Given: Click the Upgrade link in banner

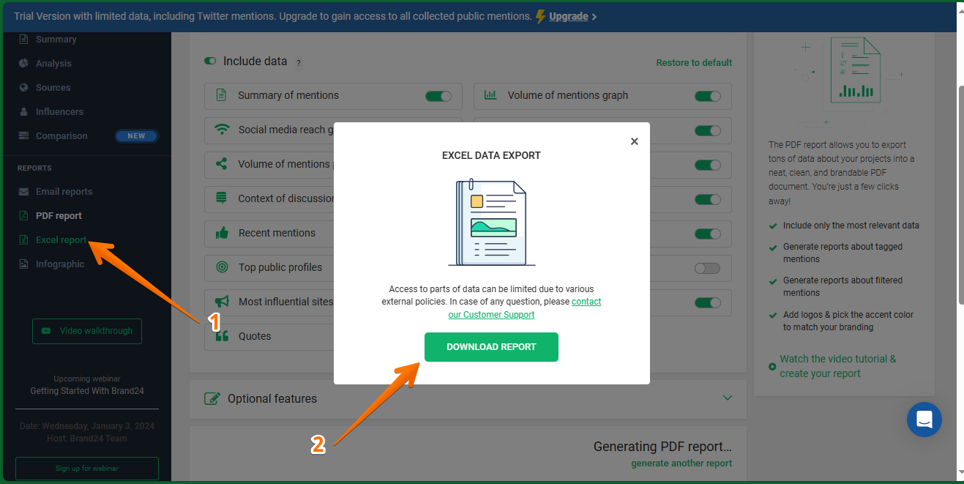Looking at the screenshot, I should point(568,16).
